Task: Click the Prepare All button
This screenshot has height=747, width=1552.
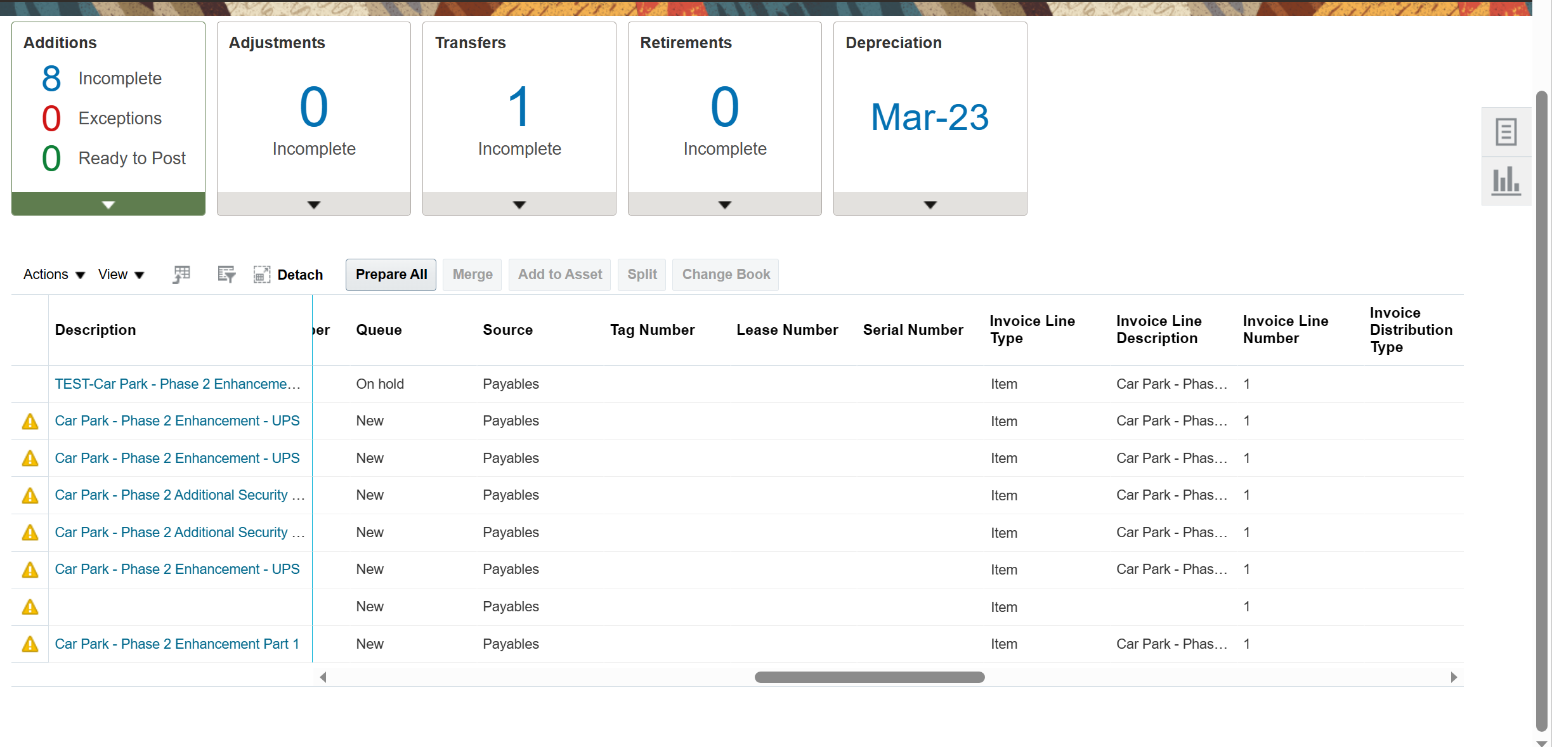Action: pyautogui.click(x=391, y=274)
